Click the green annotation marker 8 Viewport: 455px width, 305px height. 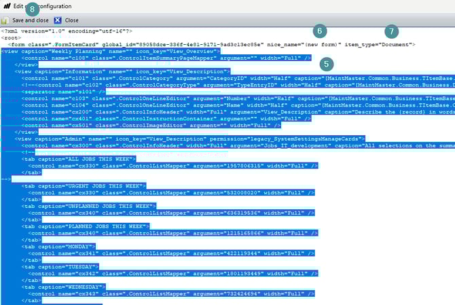pyautogui.click(x=33, y=9)
